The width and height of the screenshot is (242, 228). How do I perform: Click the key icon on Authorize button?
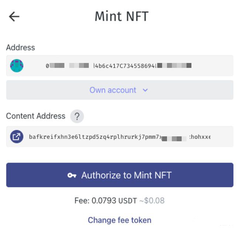pos(72,175)
